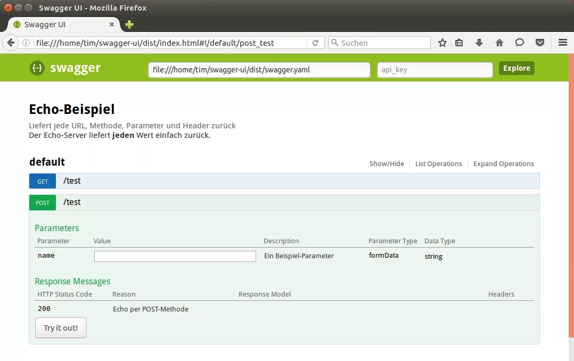
Task: Click the 'Echo-Beispiel' title
Action: tap(72, 109)
